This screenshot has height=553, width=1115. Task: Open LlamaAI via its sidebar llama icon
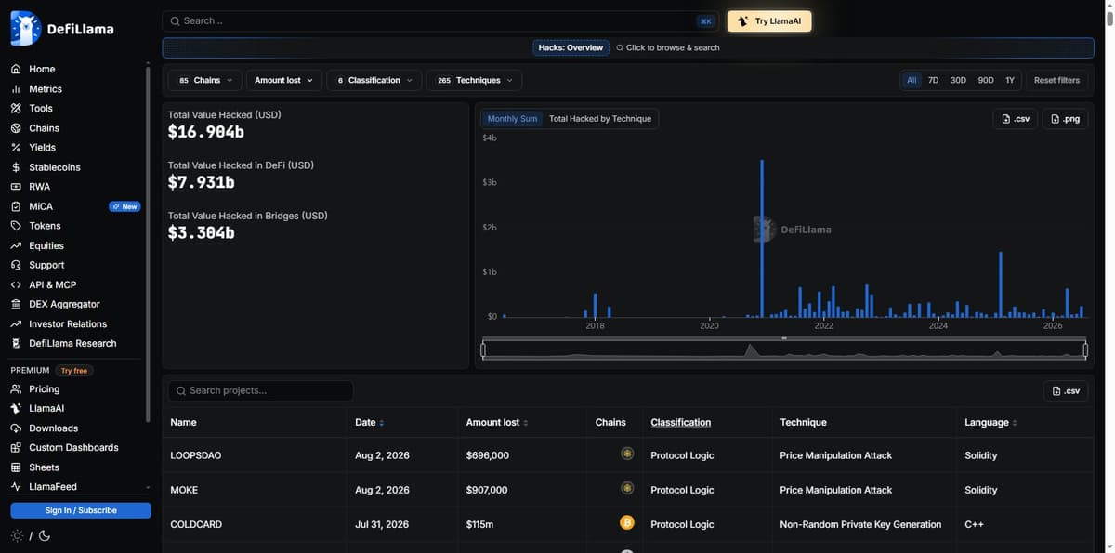pos(16,408)
